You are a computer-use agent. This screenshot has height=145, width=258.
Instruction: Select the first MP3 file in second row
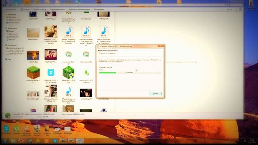pos(69,32)
